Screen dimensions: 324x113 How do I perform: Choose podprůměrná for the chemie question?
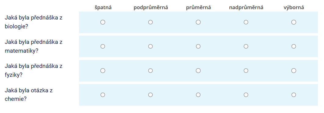coord(150,95)
